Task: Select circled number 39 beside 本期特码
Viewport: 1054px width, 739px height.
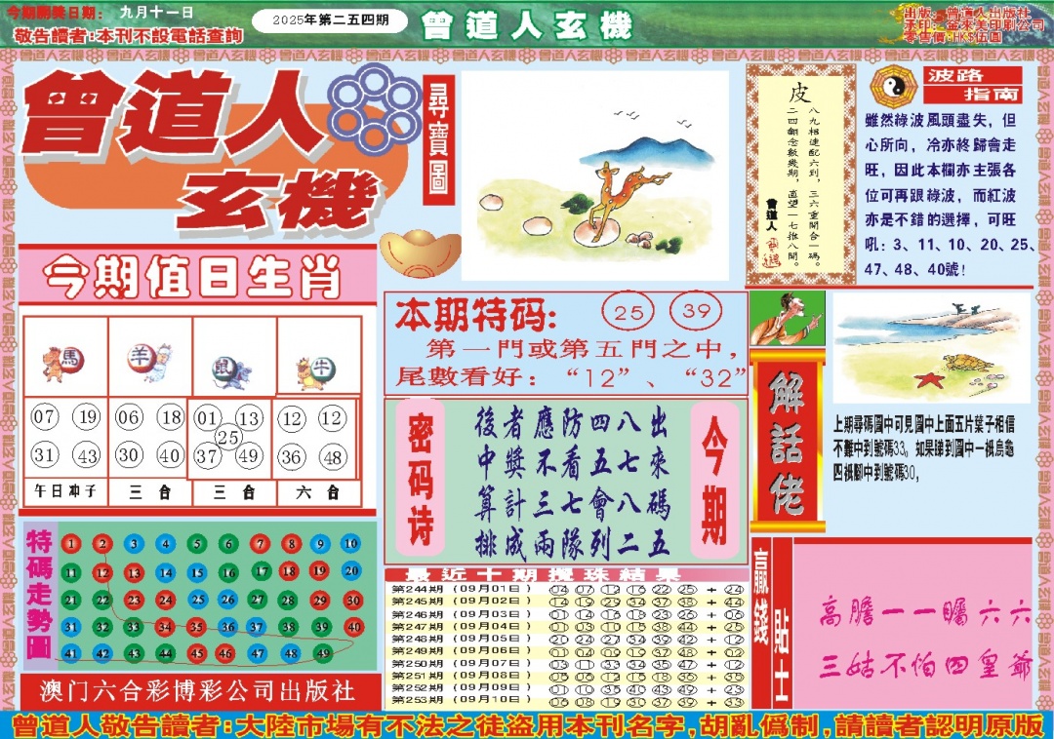Action: (x=697, y=313)
